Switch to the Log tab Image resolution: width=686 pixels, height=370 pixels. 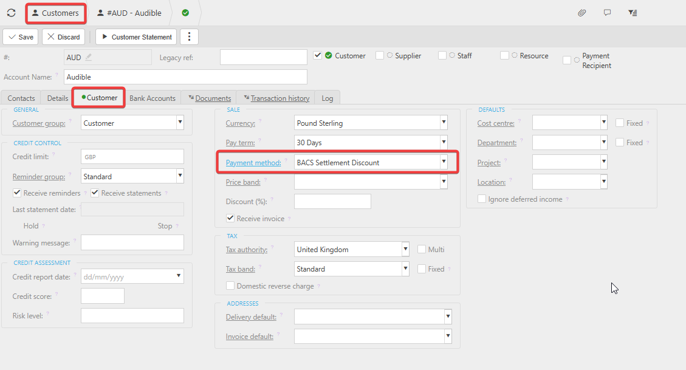[x=328, y=98]
